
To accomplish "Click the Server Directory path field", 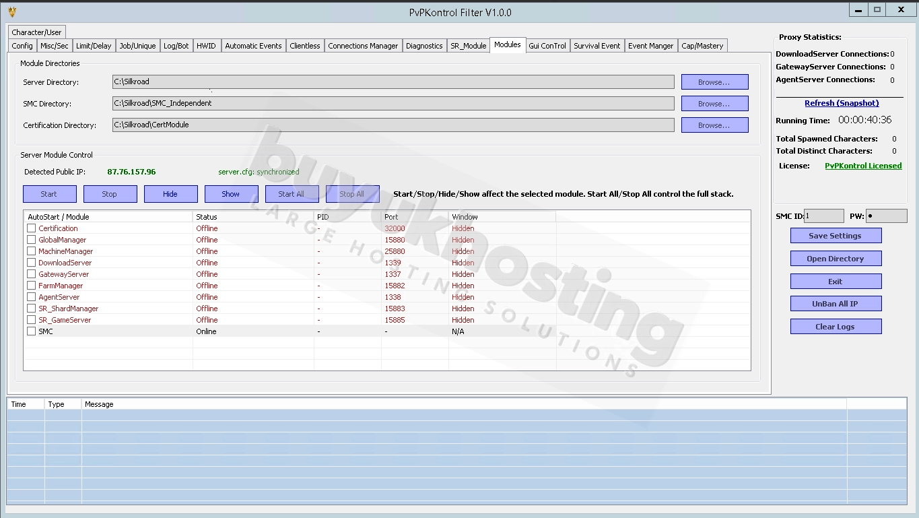I will point(393,82).
